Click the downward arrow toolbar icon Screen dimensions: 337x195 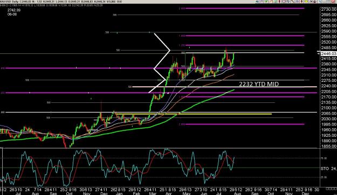(x=302, y=1)
